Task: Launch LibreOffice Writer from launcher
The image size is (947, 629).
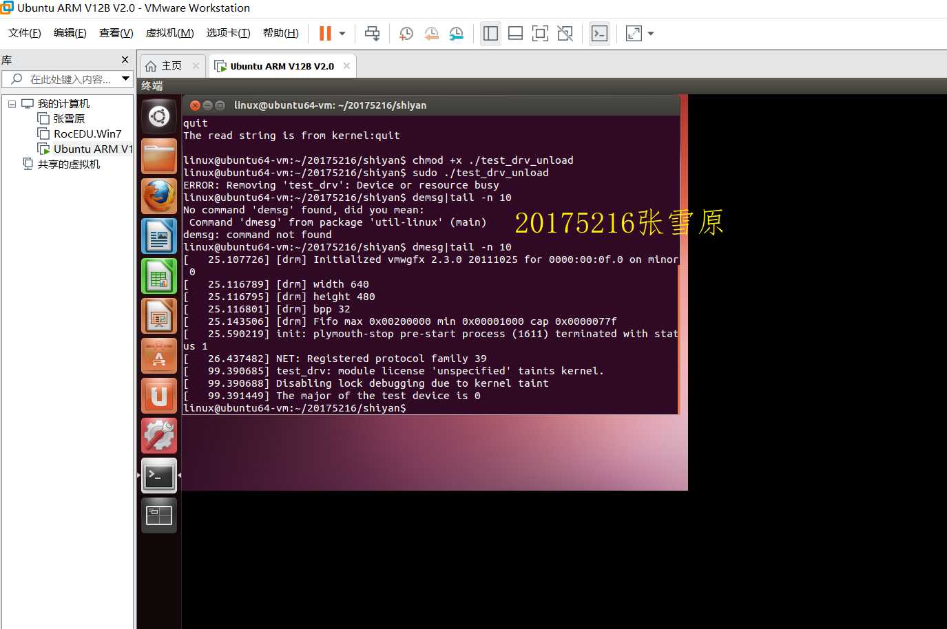Action: pyautogui.click(x=159, y=236)
